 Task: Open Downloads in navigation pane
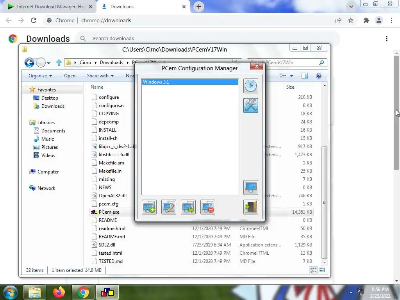[53, 106]
